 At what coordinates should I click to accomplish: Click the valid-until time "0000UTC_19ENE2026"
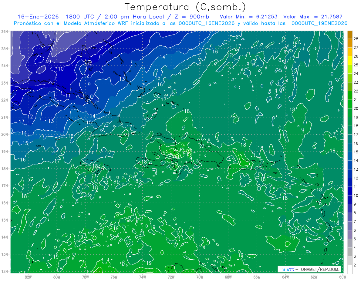(x=319, y=23)
